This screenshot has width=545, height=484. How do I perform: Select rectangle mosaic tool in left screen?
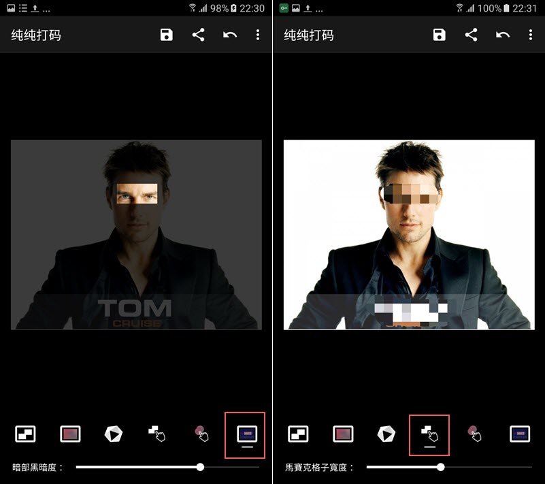(25, 434)
